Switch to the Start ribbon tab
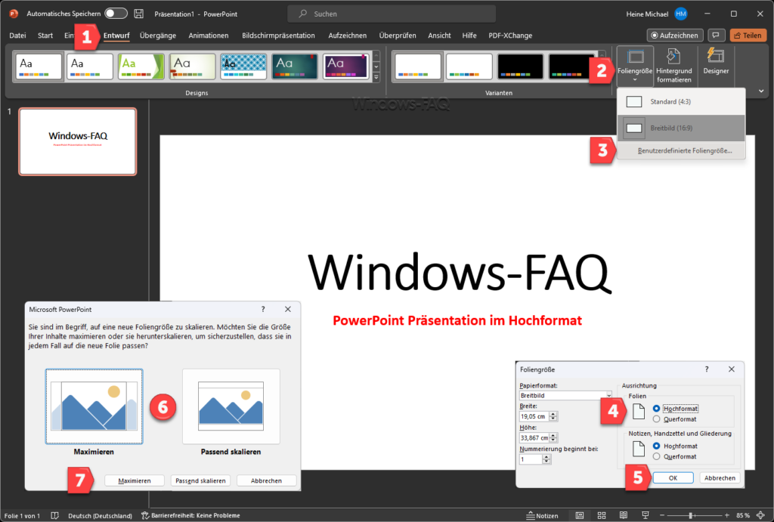Image resolution: width=774 pixels, height=522 pixels. [45, 36]
